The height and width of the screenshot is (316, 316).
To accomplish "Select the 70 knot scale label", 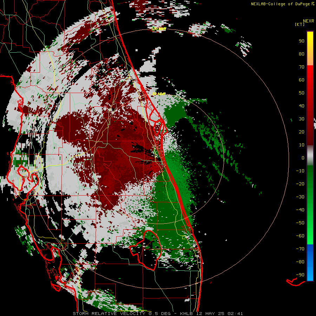I will (x=302, y=67).
